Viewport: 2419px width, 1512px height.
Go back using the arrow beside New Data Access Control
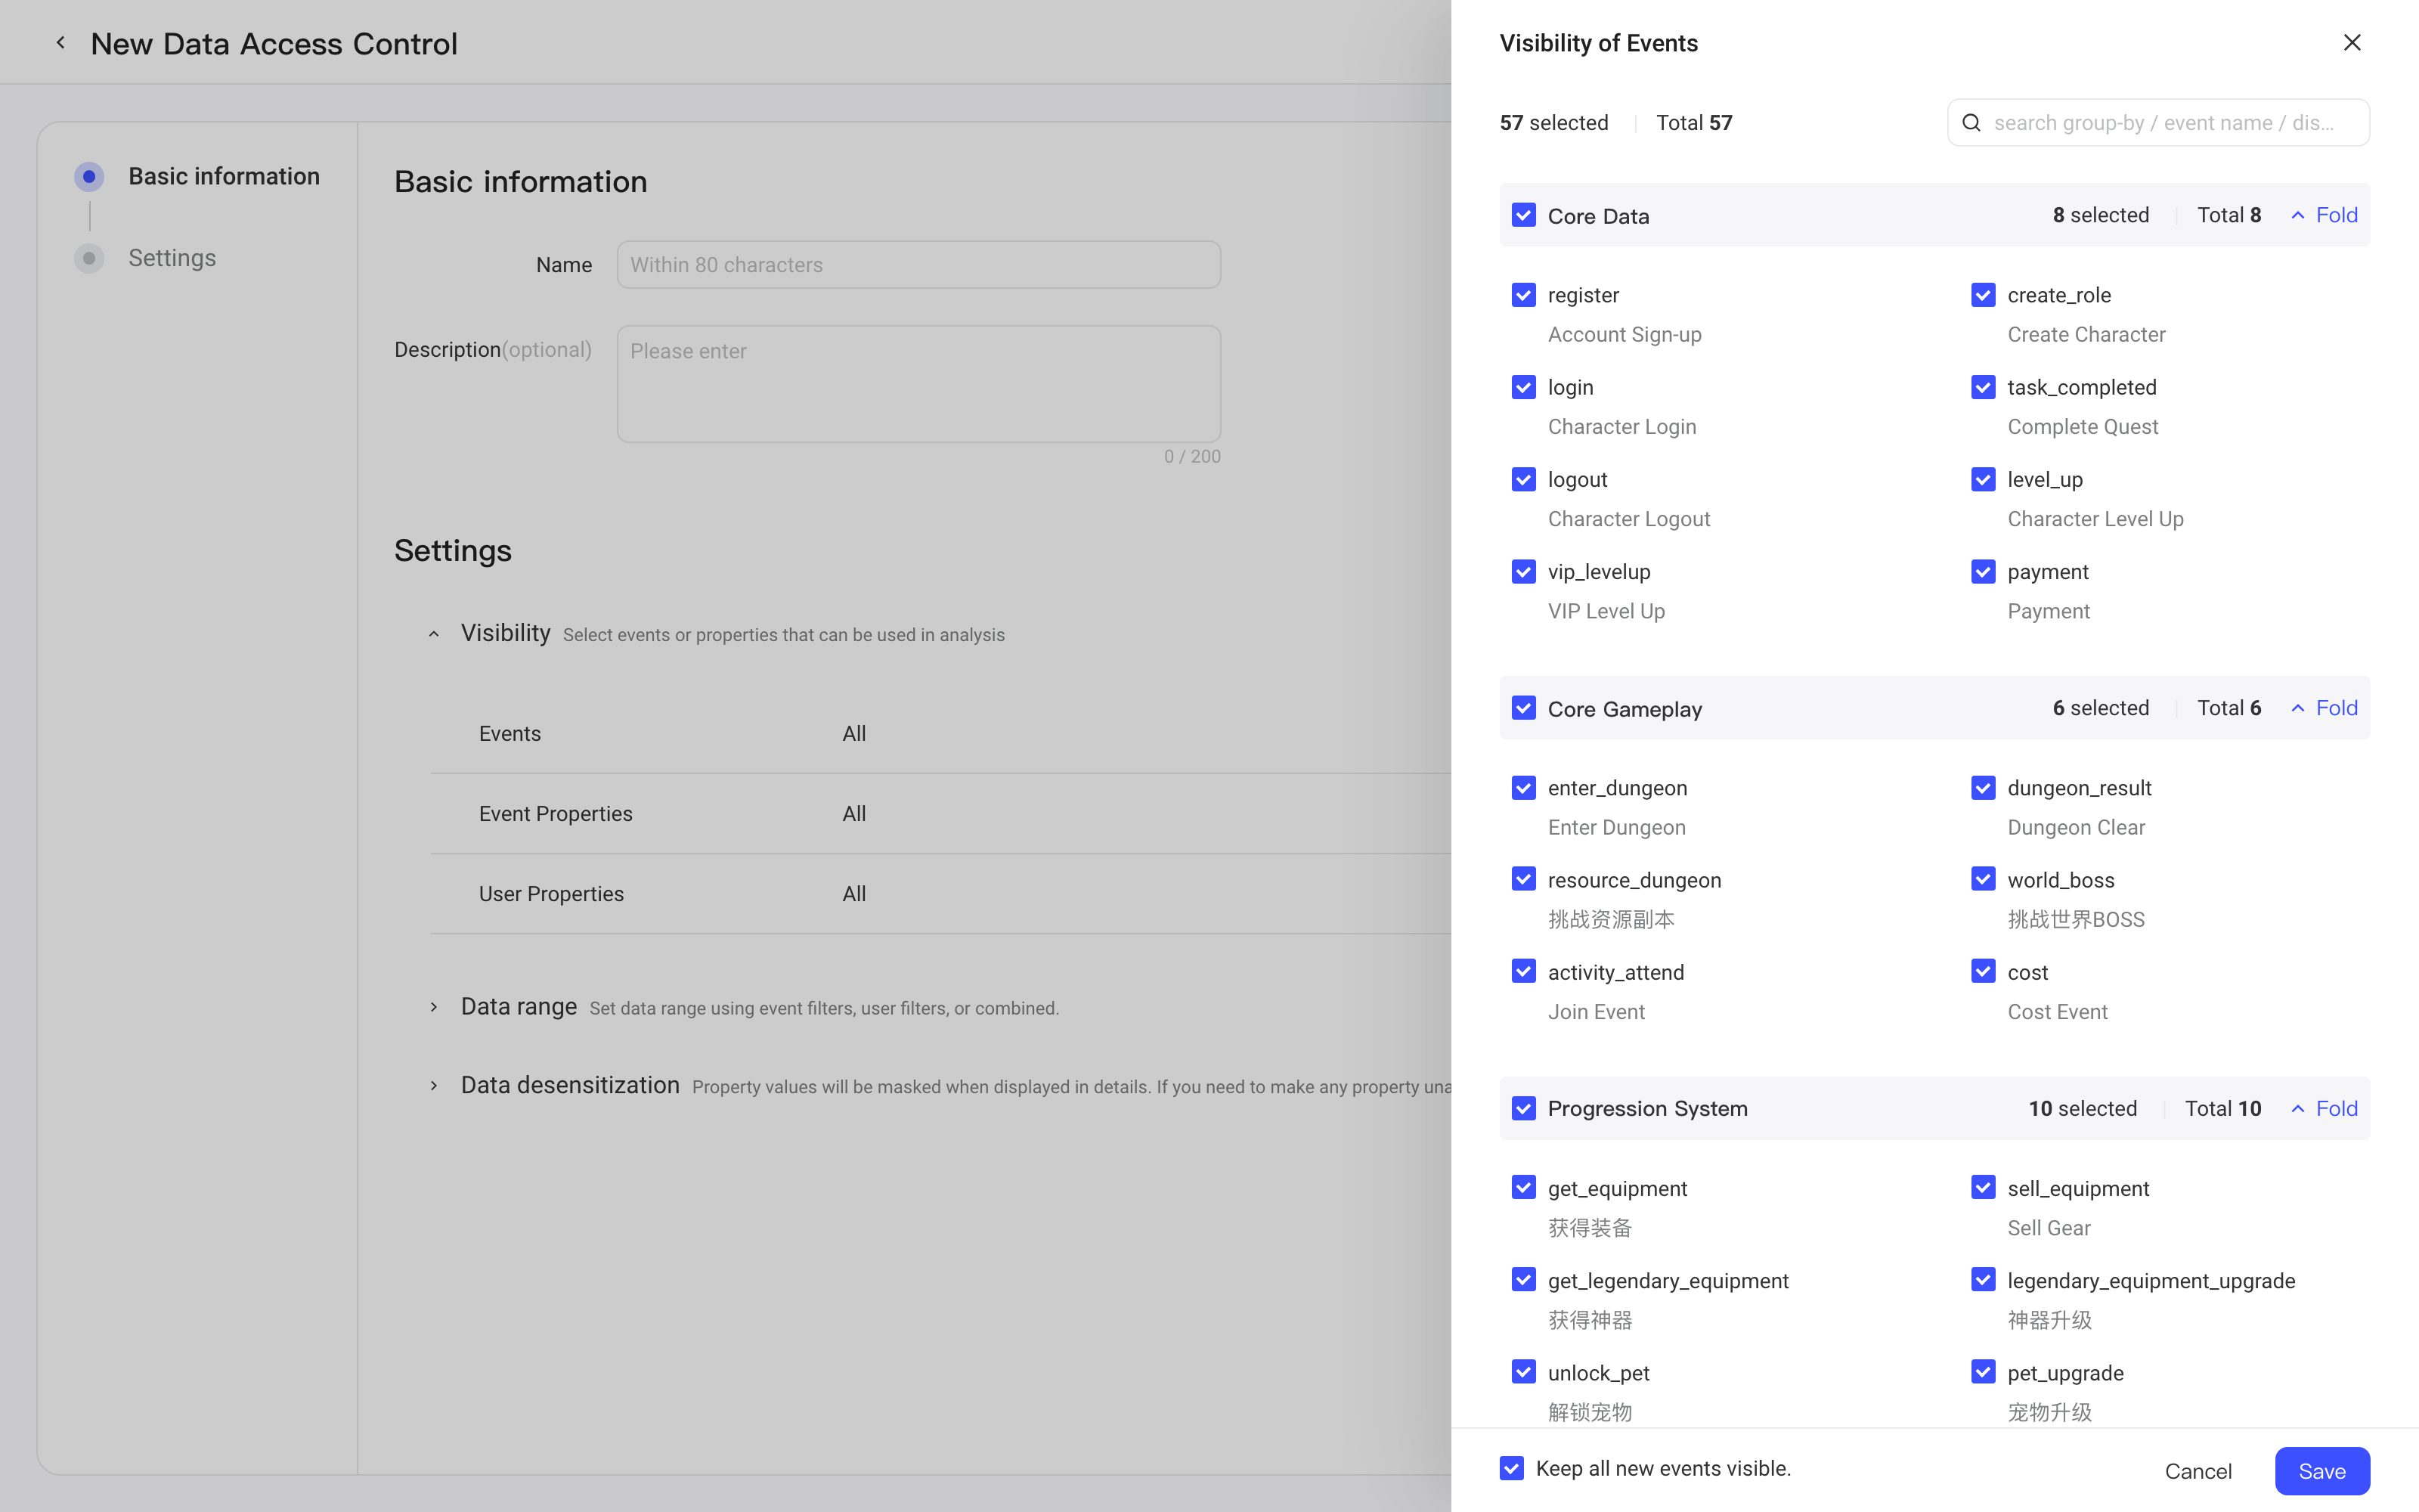click(61, 43)
